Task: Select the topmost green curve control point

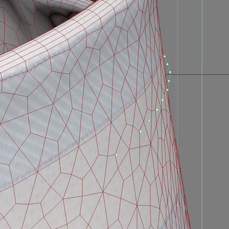Action: pyautogui.click(x=164, y=56)
